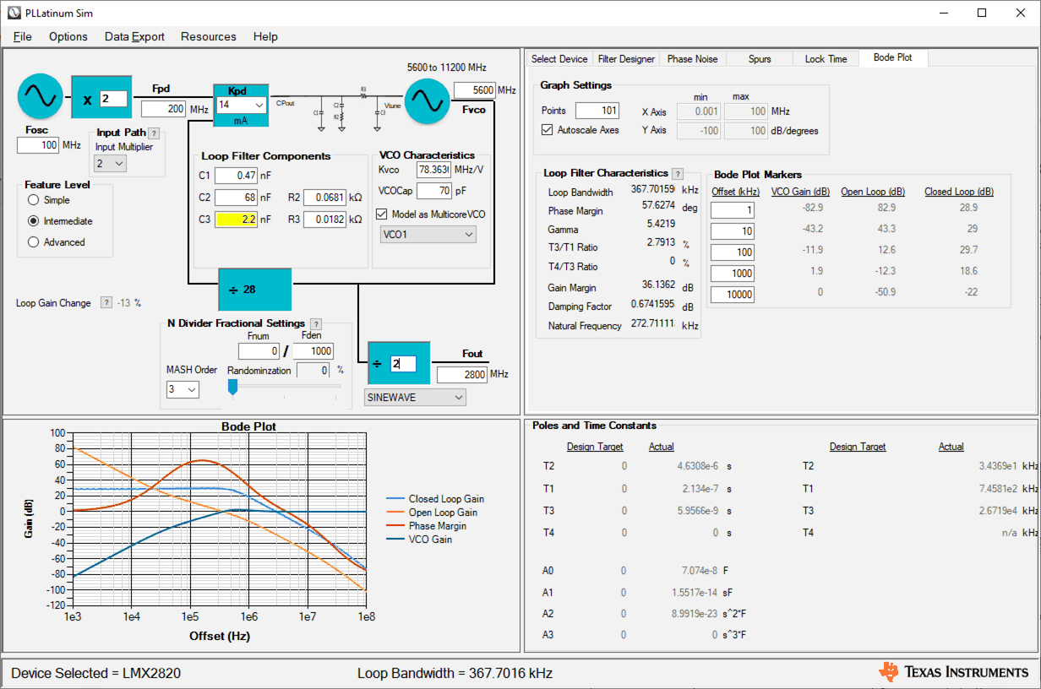This screenshot has height=689, width=1041.
Task: Click help icon beside Loop Filter Characteristics
Action: (x=677, y=173)
